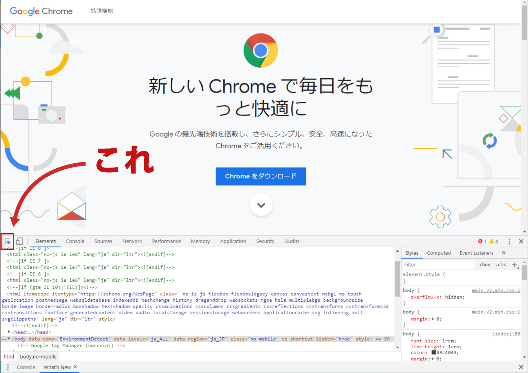Select the html class="no-js ie ie8" line
Image resolution: width=528 pixels, height=373 pixels.
[x=90, y=254]
